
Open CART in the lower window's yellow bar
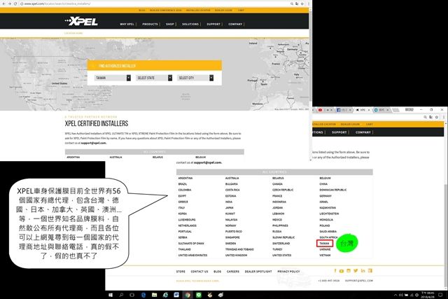pos(369,125)
